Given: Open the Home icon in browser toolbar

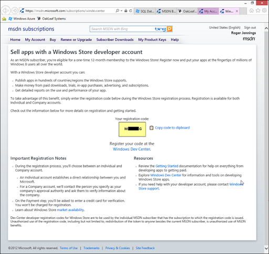Looking at the screenshot, I should (251, 10).
